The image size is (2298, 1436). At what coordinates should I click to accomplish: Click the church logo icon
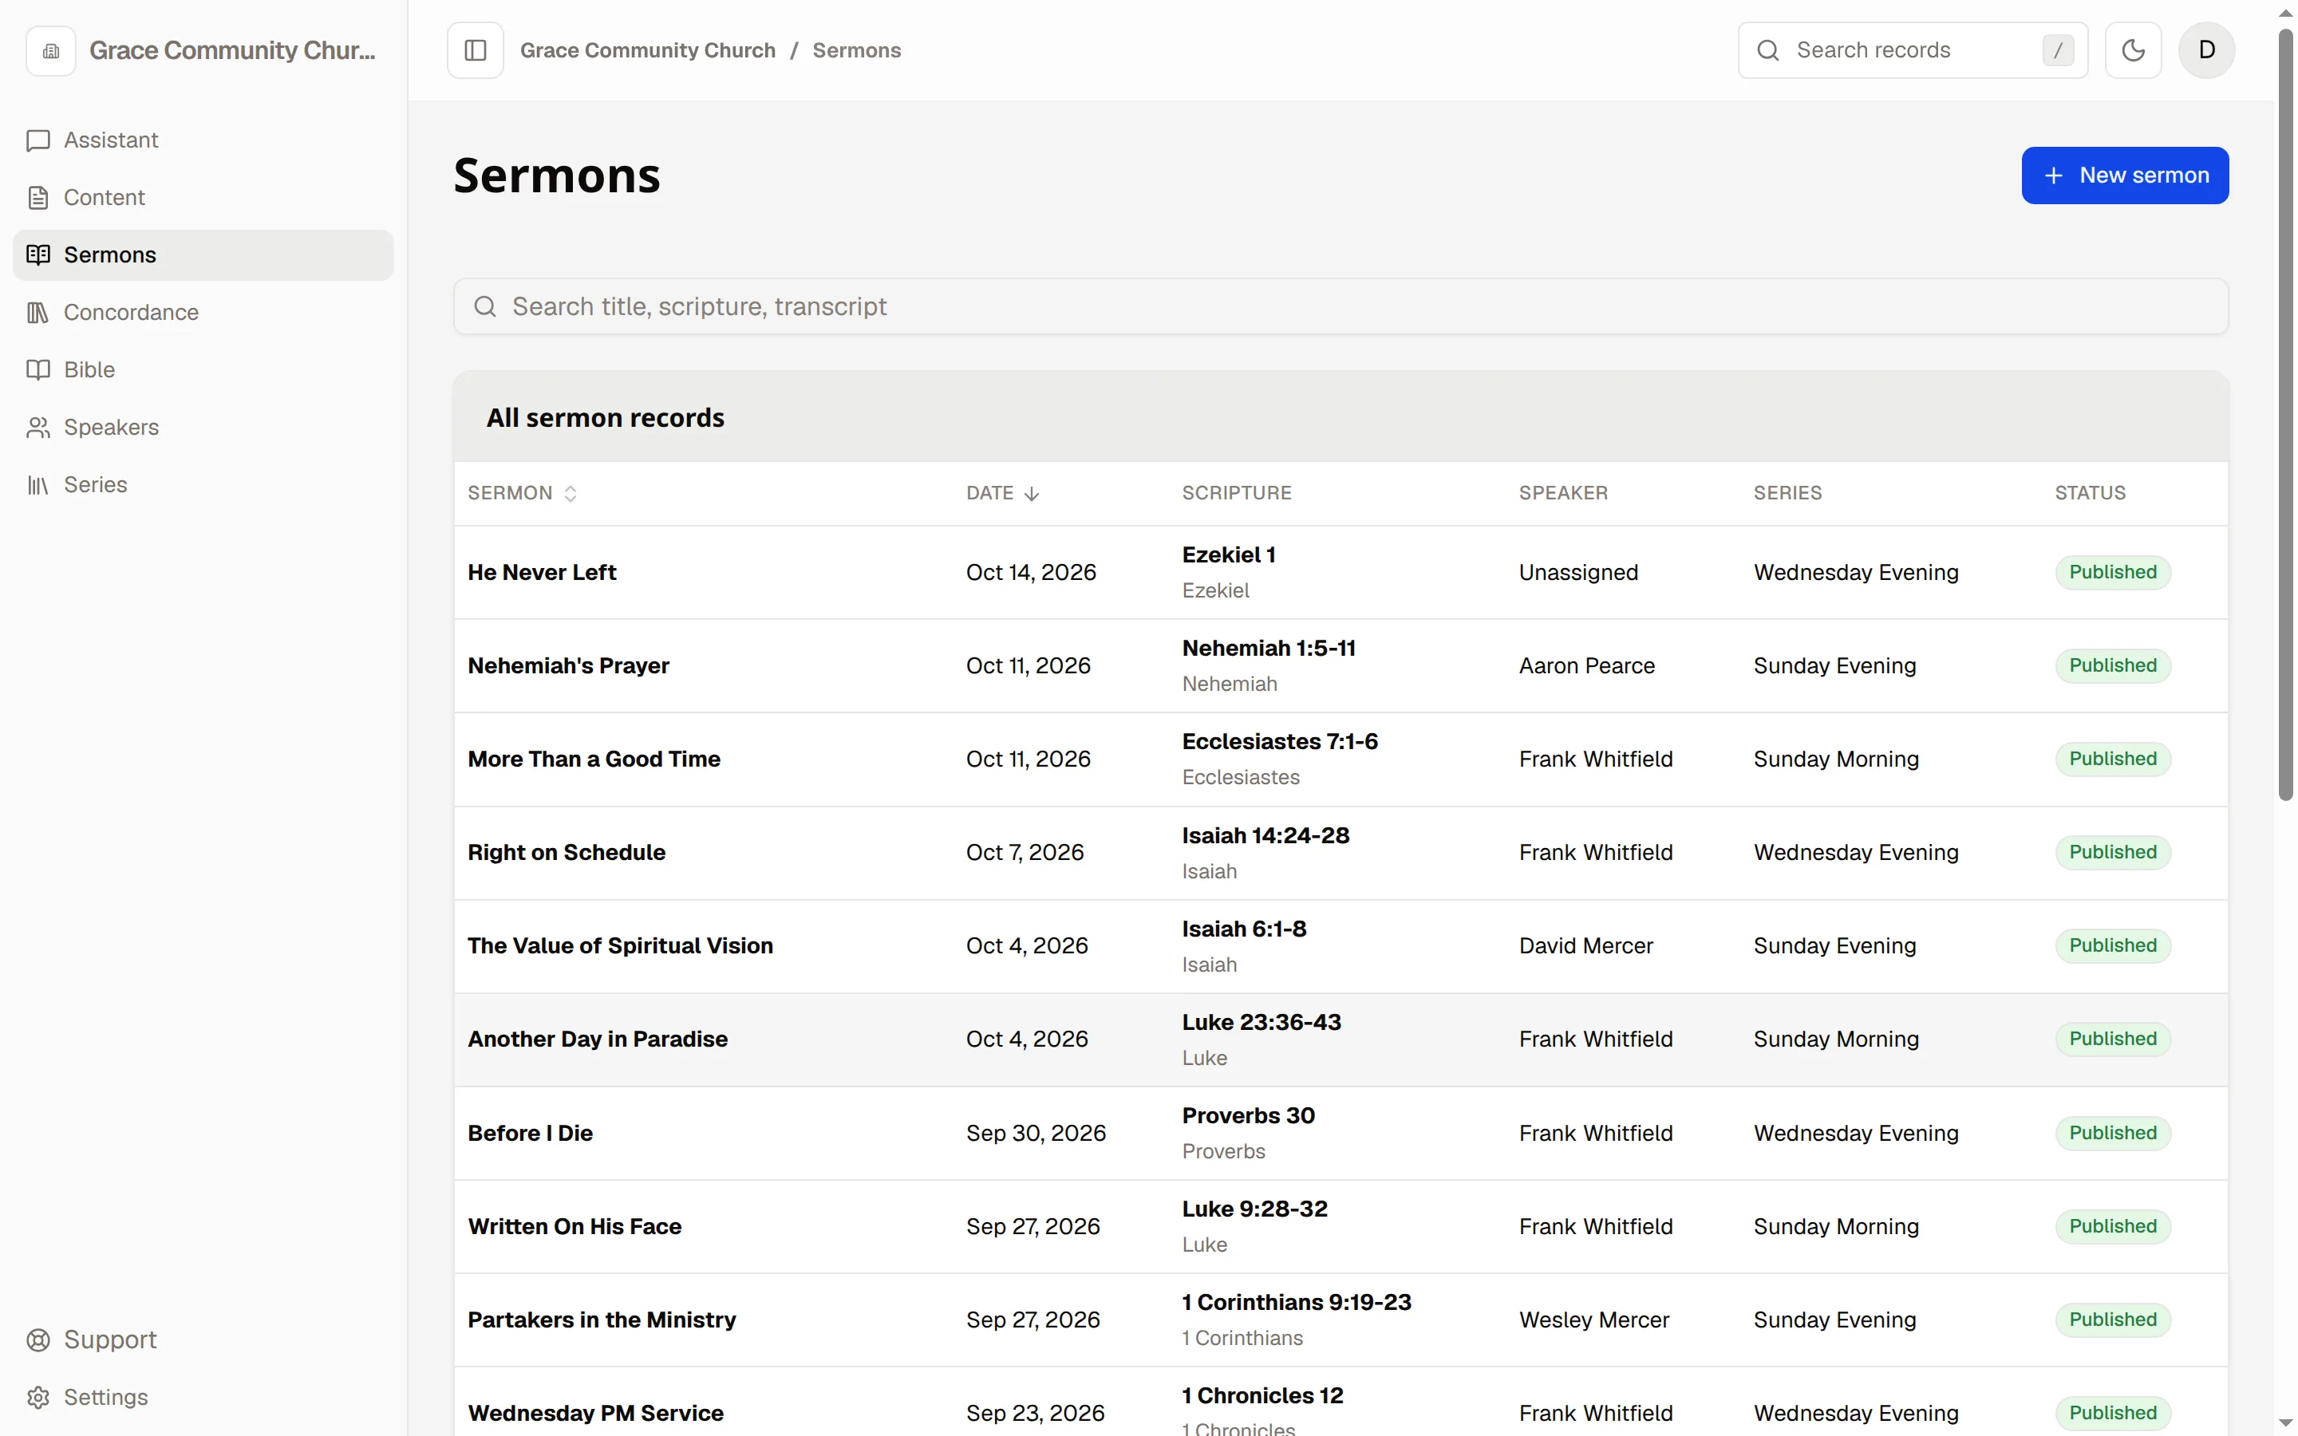click(51, 50)
